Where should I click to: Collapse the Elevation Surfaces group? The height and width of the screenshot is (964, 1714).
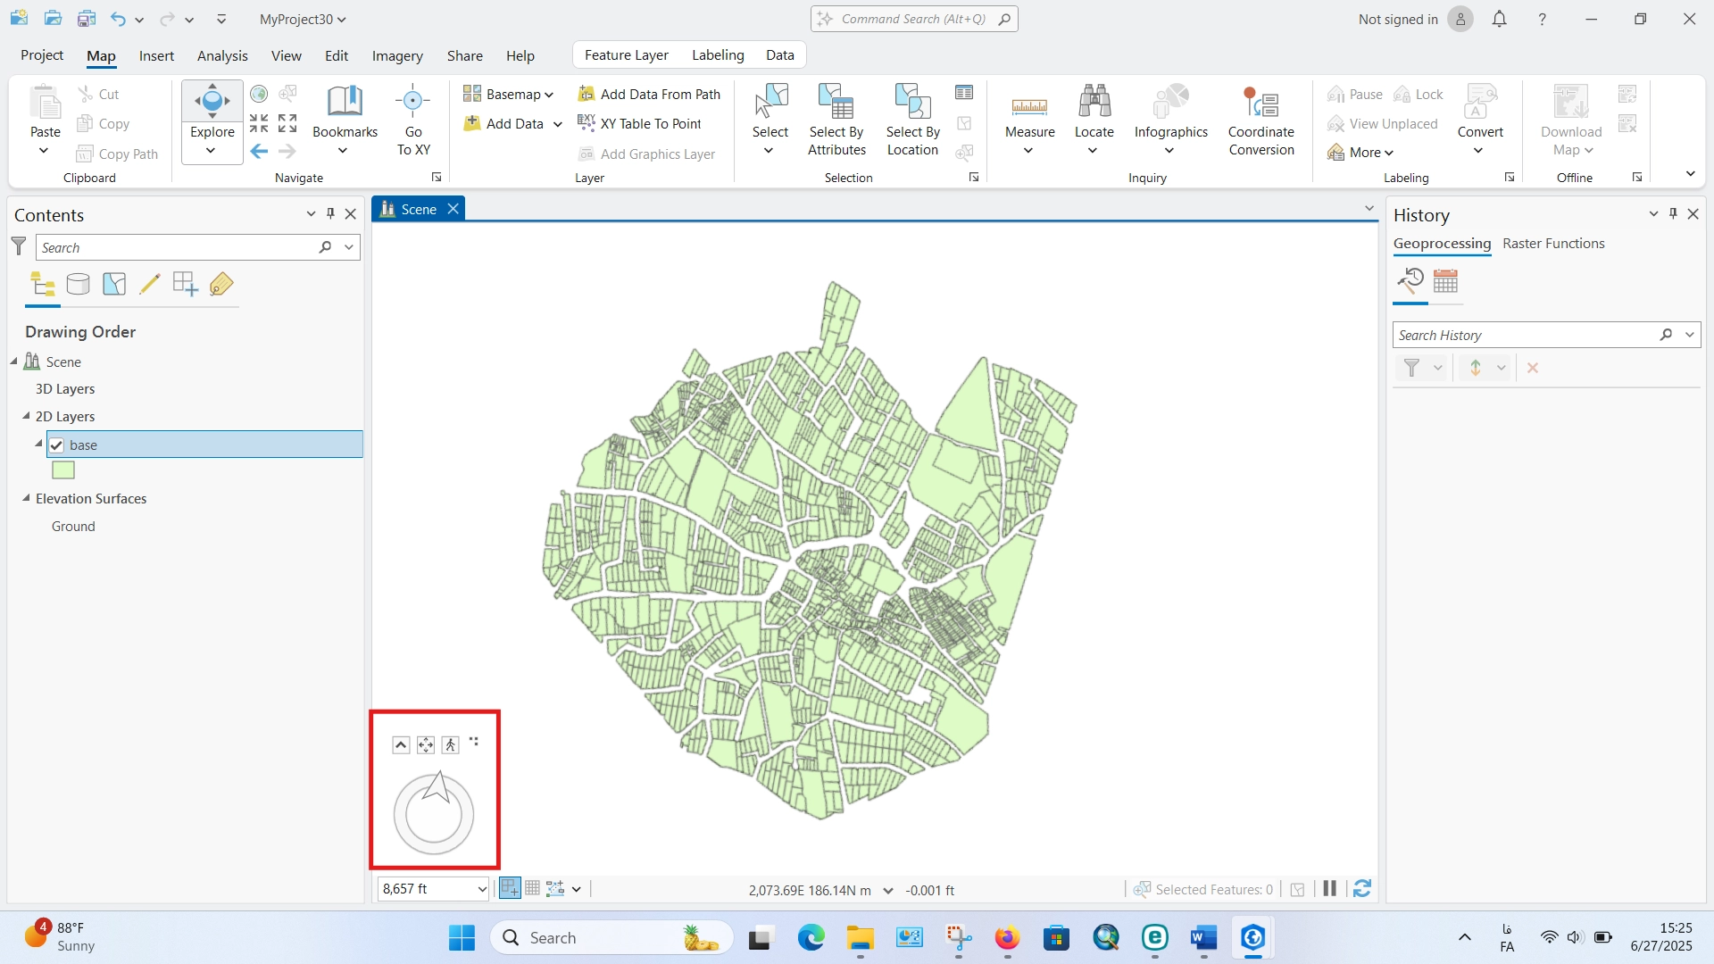click(x=26, y=499)
